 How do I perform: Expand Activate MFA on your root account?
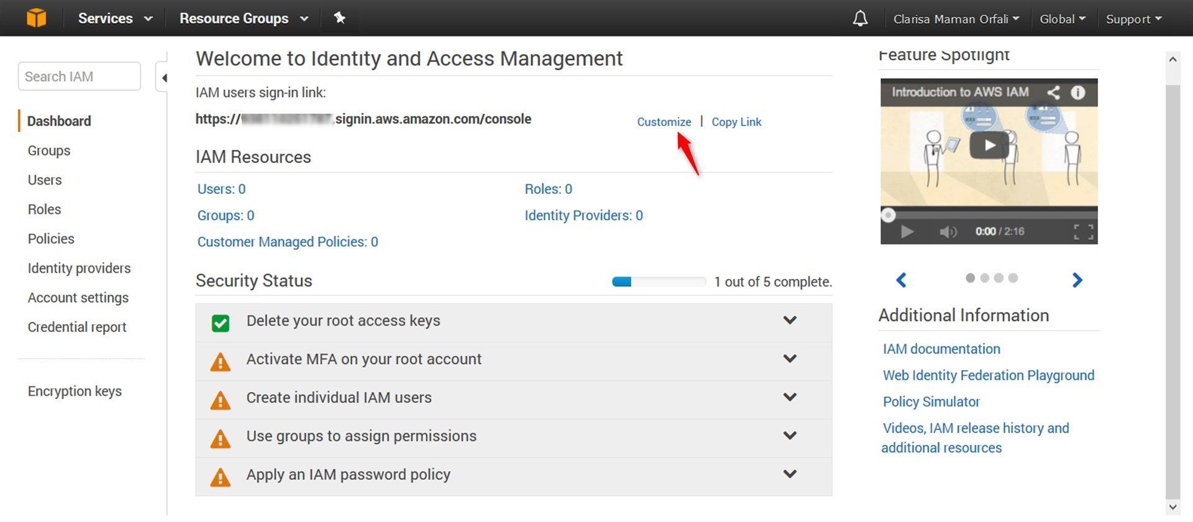point(790,359)
